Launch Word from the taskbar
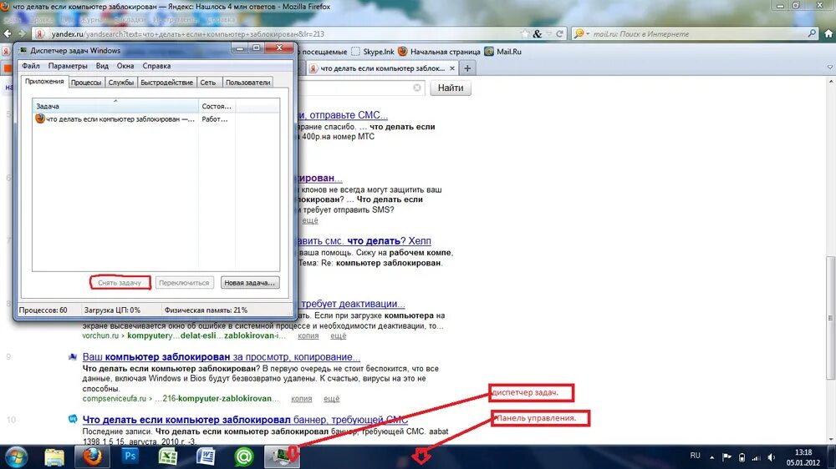836x469 pixels. 206,456
